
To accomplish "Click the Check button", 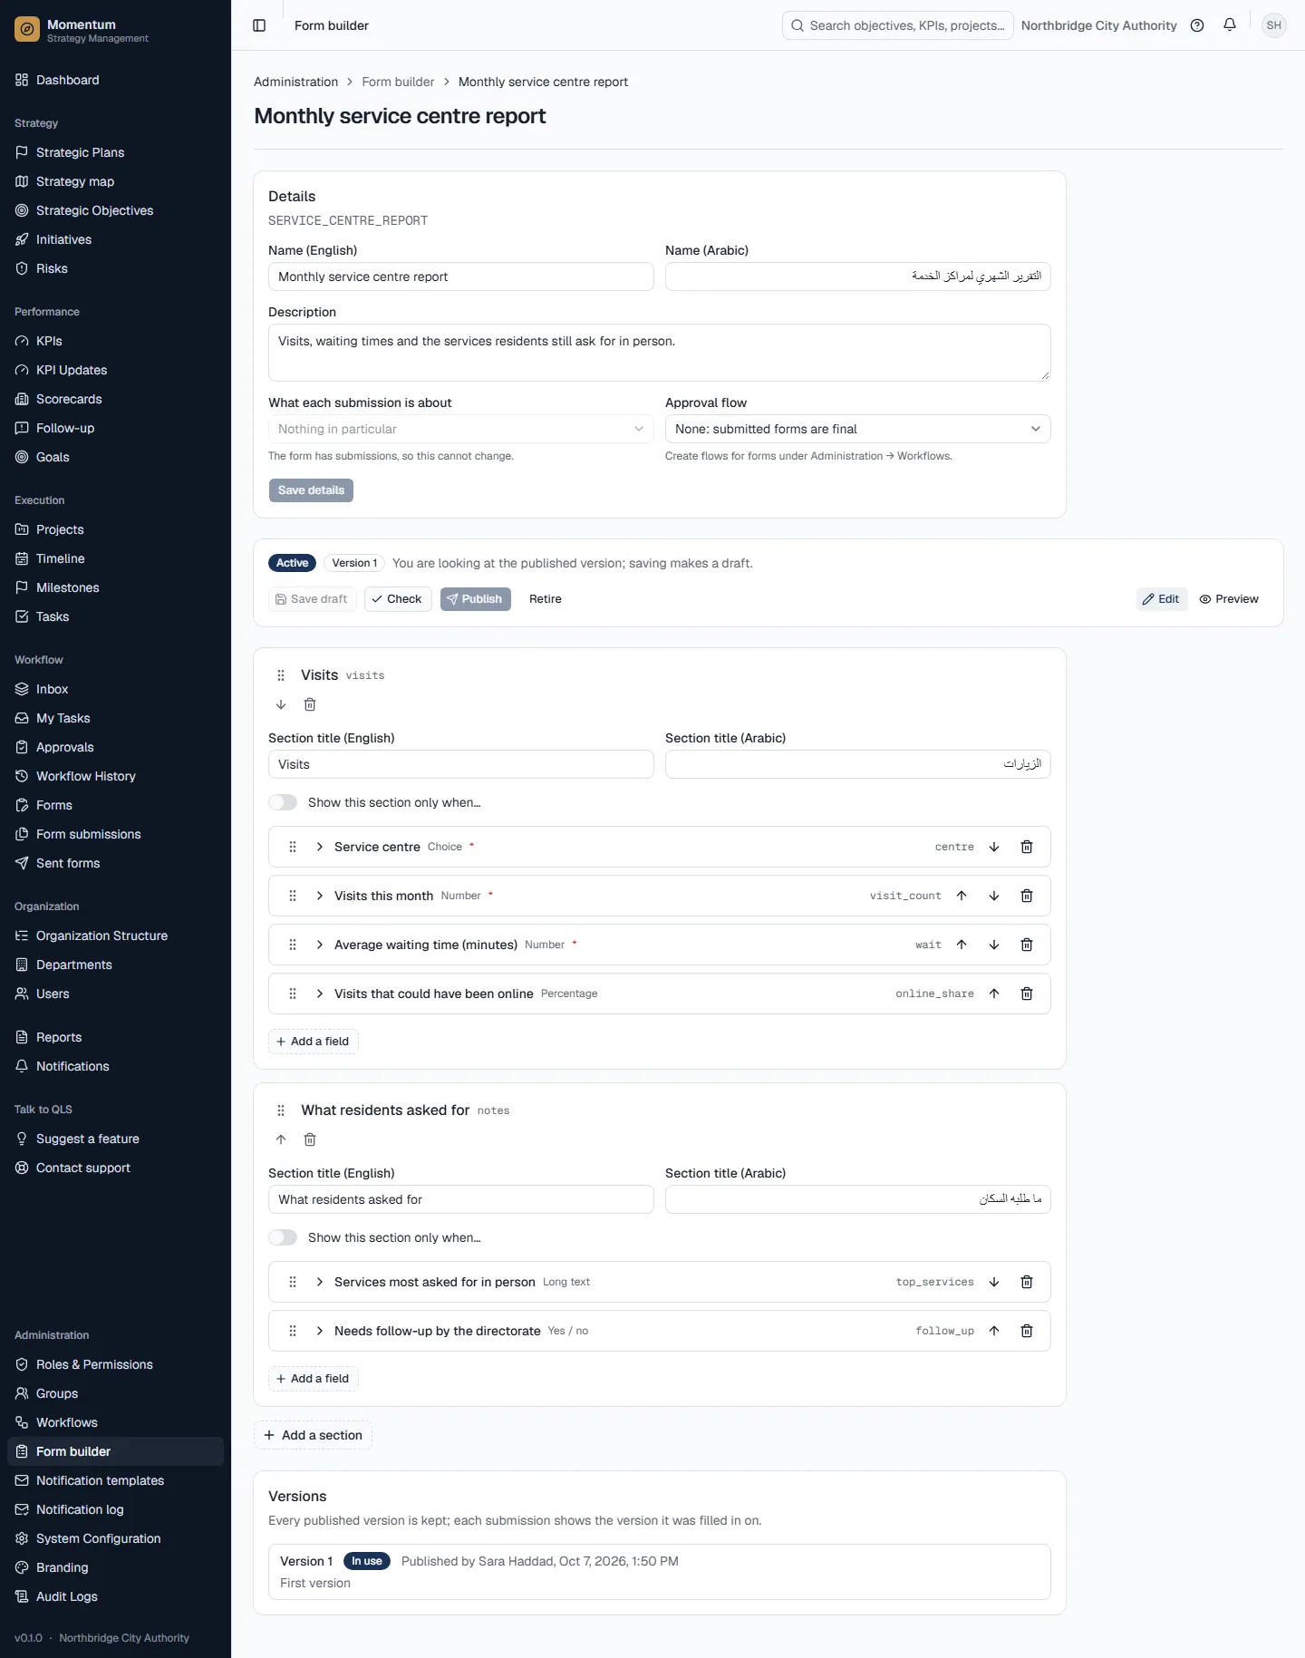I will tap(398, 599).
